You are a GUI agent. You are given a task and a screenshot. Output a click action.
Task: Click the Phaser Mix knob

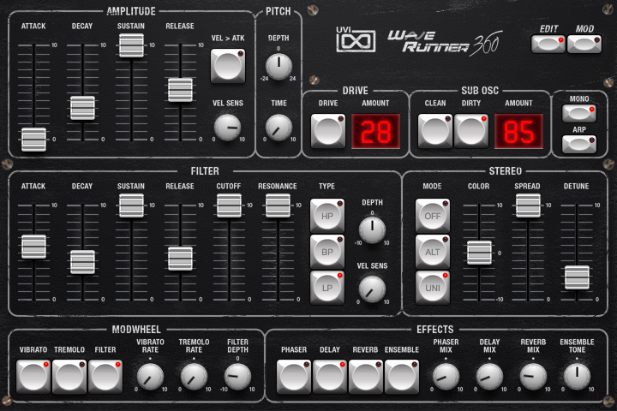pyautogui.click(x=446, y=377)
